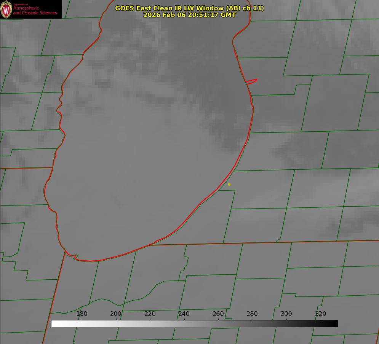Click the GOES East Clean IR title
The height and width of the screenshot is (344, 379).
pyautogui.click(x=190, y=8)
